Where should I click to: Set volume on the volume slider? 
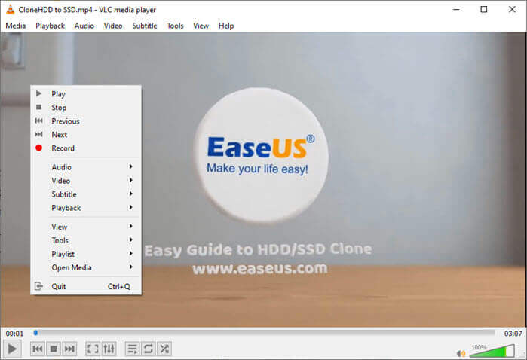[x=492, y=351]
